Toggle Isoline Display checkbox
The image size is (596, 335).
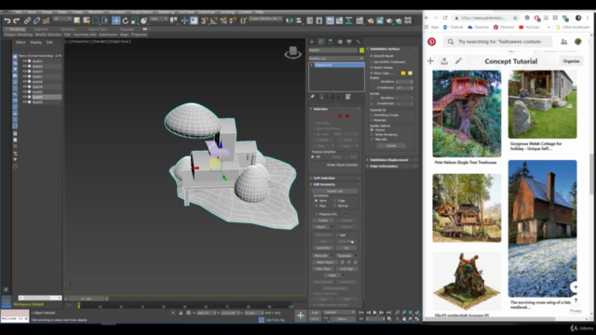tap(372, 67)
